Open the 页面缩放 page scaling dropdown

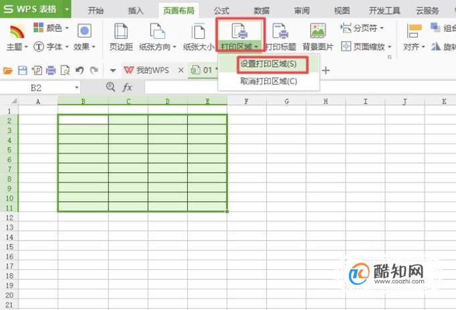tap(366, 47)
